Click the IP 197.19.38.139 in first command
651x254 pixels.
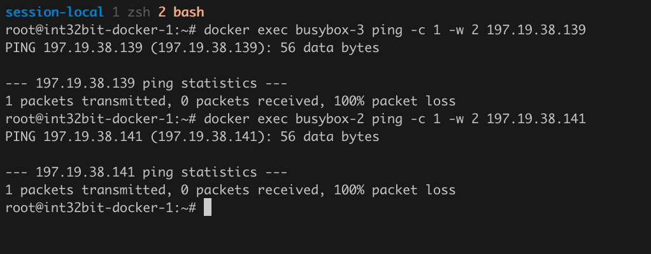point(536,30)
